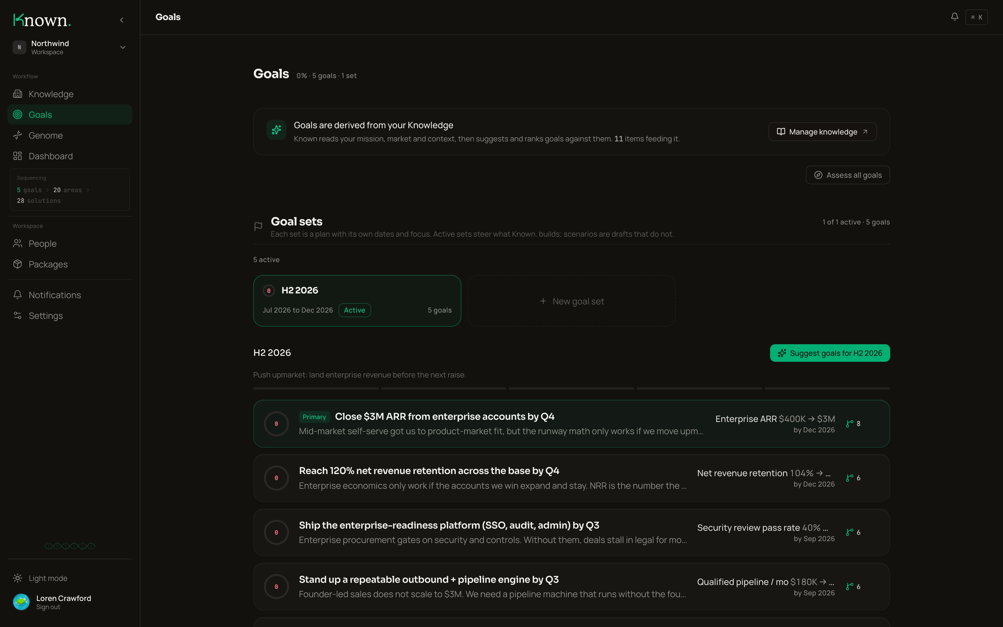1003x627 pixels.
Task: Click the compass icon on Assess all goals
Action: pos(818,175)
